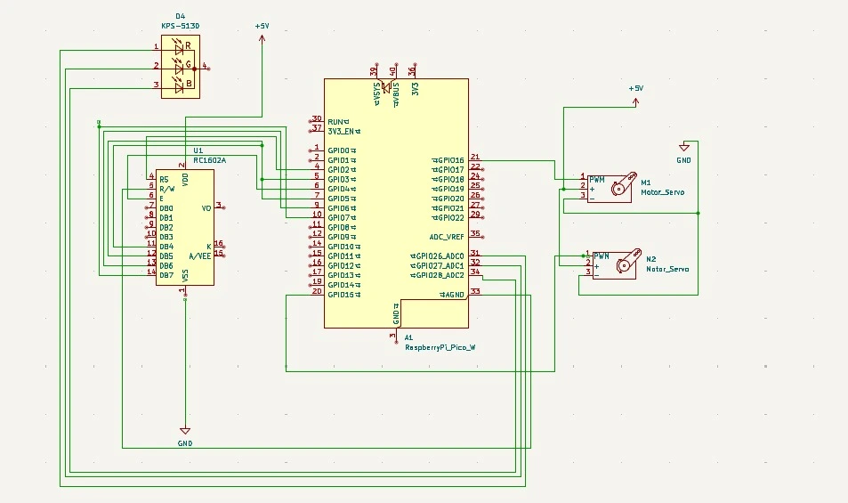Screen dimensions: 848x503
Task: Click the GPIO26_ADC0 pin label
Action: (437, 256)
